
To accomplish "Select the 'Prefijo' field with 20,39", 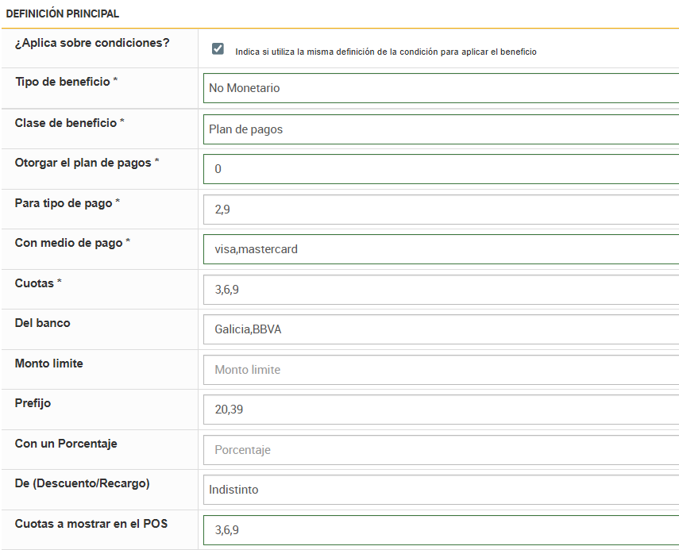I will coord(441,410).
